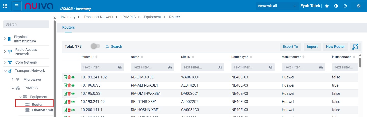Edit router 10.193.241.102 with pencil icon
Image resolution: width=367 pixels, height=117 pixels.
click(65, 77)
